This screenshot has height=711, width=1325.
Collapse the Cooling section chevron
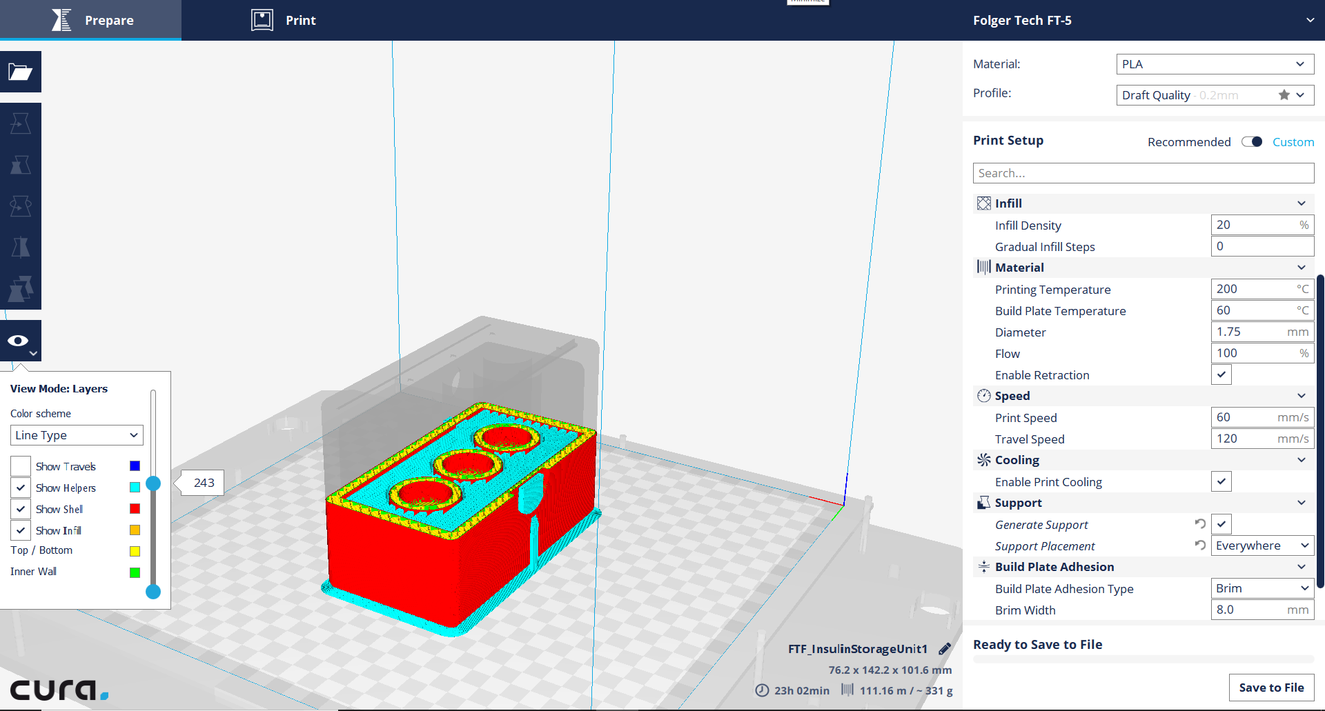pyautogui.click(x=1302, y=460)
